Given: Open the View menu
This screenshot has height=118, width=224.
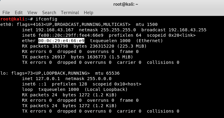Looking at the screenshot, I should pyautogui.click(x=32, y=13).
